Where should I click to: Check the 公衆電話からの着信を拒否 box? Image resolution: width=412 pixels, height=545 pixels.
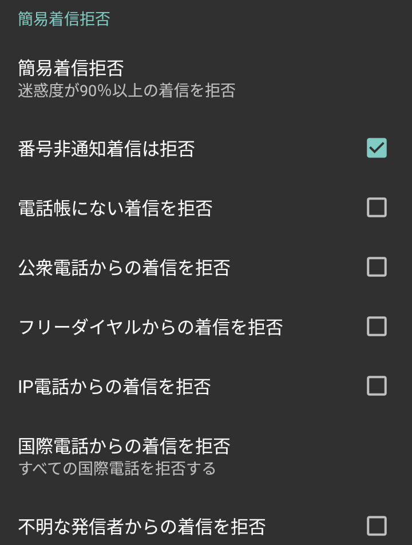(x=377, y=267)
